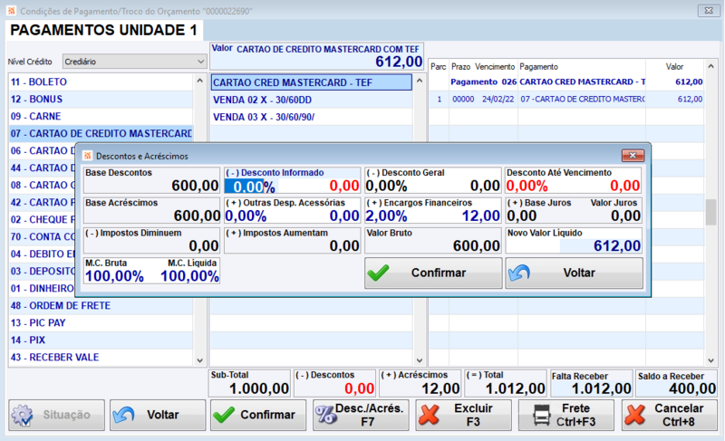Click the green check icon in dialog Confirmar
This screenshot has width=725, height=441.
(378, 273)
